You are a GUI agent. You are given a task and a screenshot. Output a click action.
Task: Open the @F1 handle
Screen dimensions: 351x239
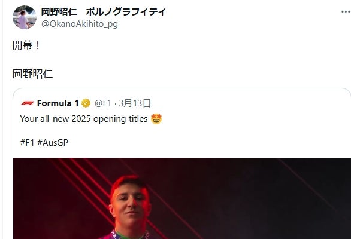pos(103,103)
